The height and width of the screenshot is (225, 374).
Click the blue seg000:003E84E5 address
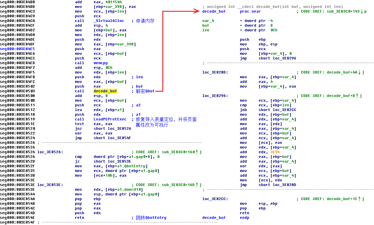[17, 49]
